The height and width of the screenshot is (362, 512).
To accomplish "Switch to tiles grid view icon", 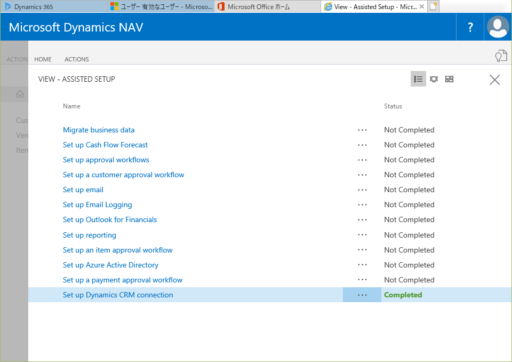I will pyautogui.click(x=449, y=79).
